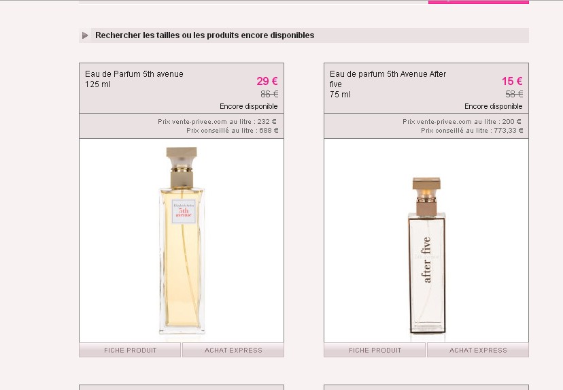563x390 pixels.
Task: Click the 'Eau de parfum 5th Avenue After five' title
Action: pos(388,74)
